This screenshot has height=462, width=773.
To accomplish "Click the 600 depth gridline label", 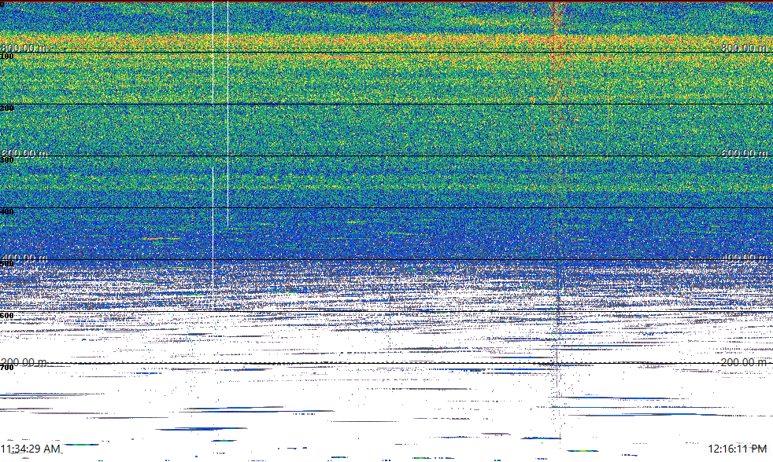I will [7, 316].
